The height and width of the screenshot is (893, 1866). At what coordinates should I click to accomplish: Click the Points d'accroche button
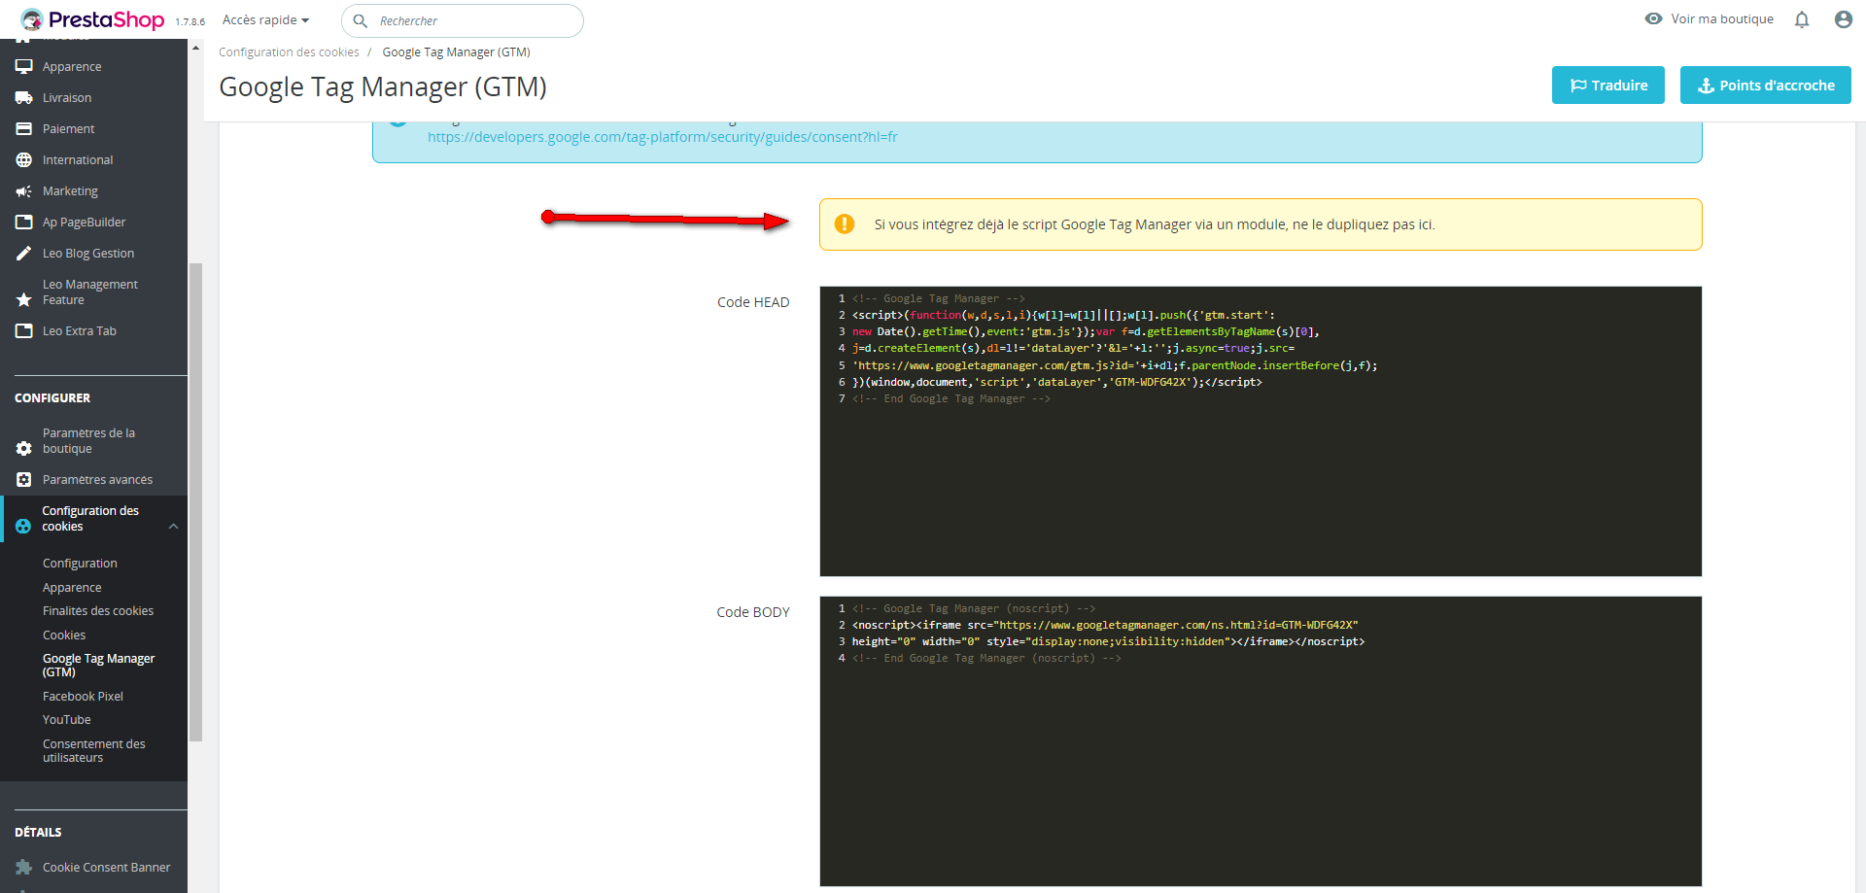point(1765,86)
